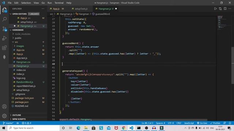Open the feedback icon in status bar

coord(224,123)
